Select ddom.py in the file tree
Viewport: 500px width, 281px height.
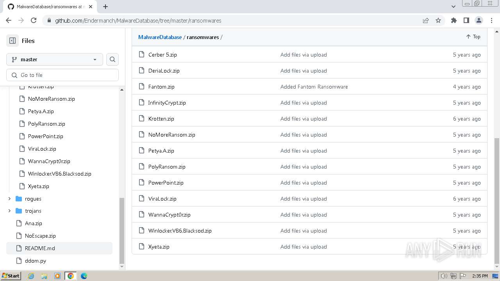36,261
